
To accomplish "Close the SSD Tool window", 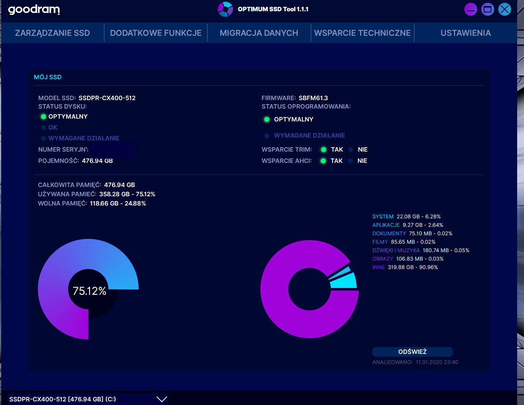I will (x=504, y=9).
